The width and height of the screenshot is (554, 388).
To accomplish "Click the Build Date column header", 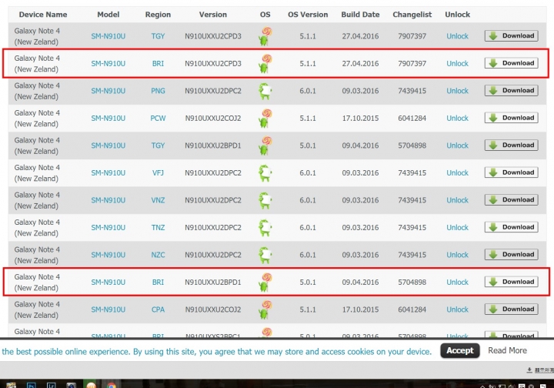I will click(x=360, y=15).
